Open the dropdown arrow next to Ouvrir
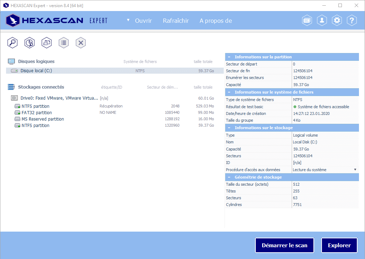The height and width of the screenshot is (259, 365). 128,20
